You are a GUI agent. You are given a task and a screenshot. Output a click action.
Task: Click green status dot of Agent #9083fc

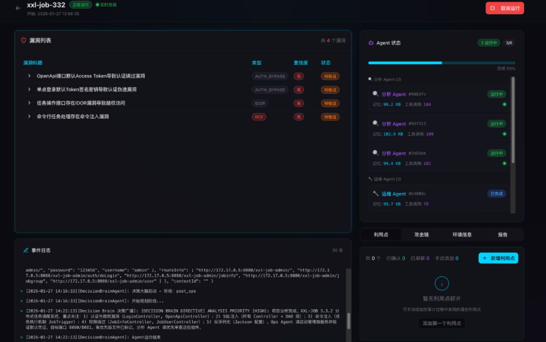pos(504,105)
